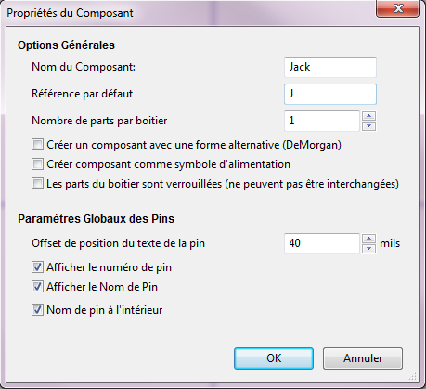
Task: Click the dialog resize grip corner
Action: click(x=413, y=376)
